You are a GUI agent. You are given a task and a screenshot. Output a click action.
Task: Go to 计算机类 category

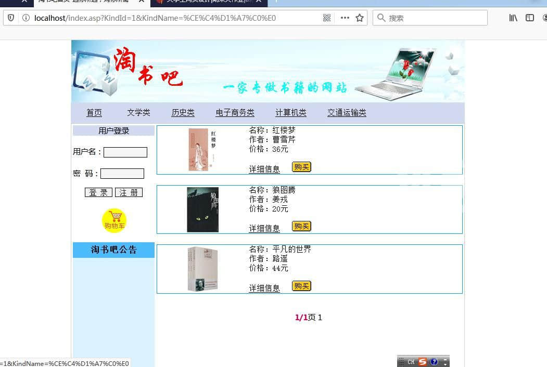point(290,113)
